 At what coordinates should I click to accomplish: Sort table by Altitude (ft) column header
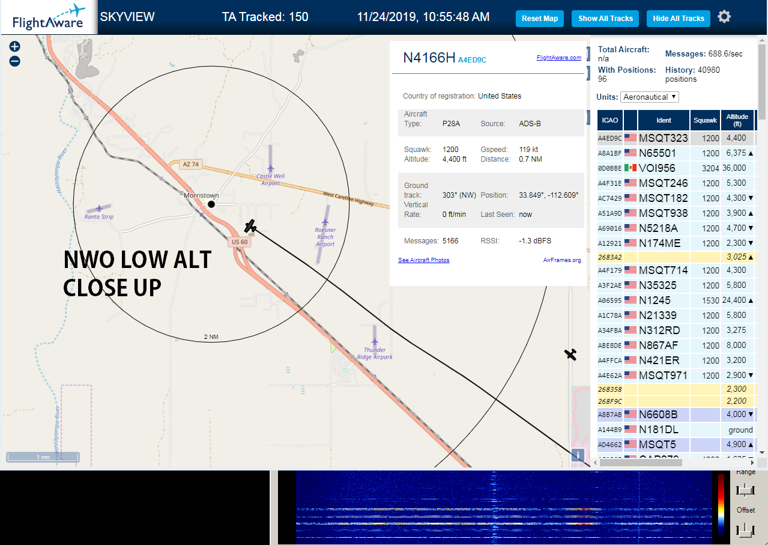point(737,120)
